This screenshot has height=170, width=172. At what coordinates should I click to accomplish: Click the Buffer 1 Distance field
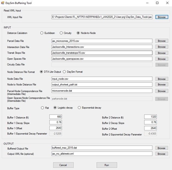click(x=56, y=117)
